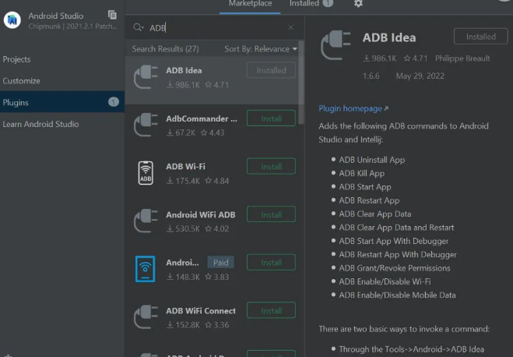The image size is (513, 357).
Task: Click the results list scrollbar
Action: coord(301,82)
